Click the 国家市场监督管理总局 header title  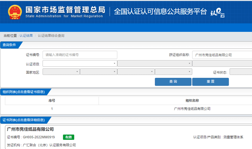click(x=65, y=10)
